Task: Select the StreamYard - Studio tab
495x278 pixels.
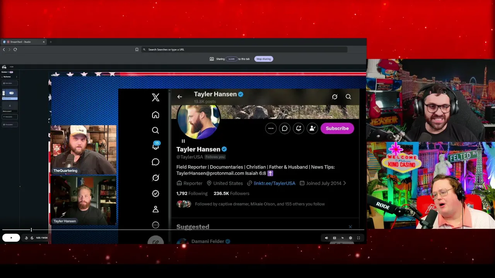Action: [x=24, y=42]
